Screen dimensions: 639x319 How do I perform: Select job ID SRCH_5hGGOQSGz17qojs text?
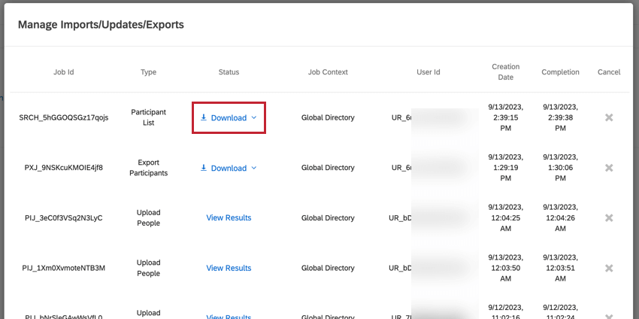point(64,117)
